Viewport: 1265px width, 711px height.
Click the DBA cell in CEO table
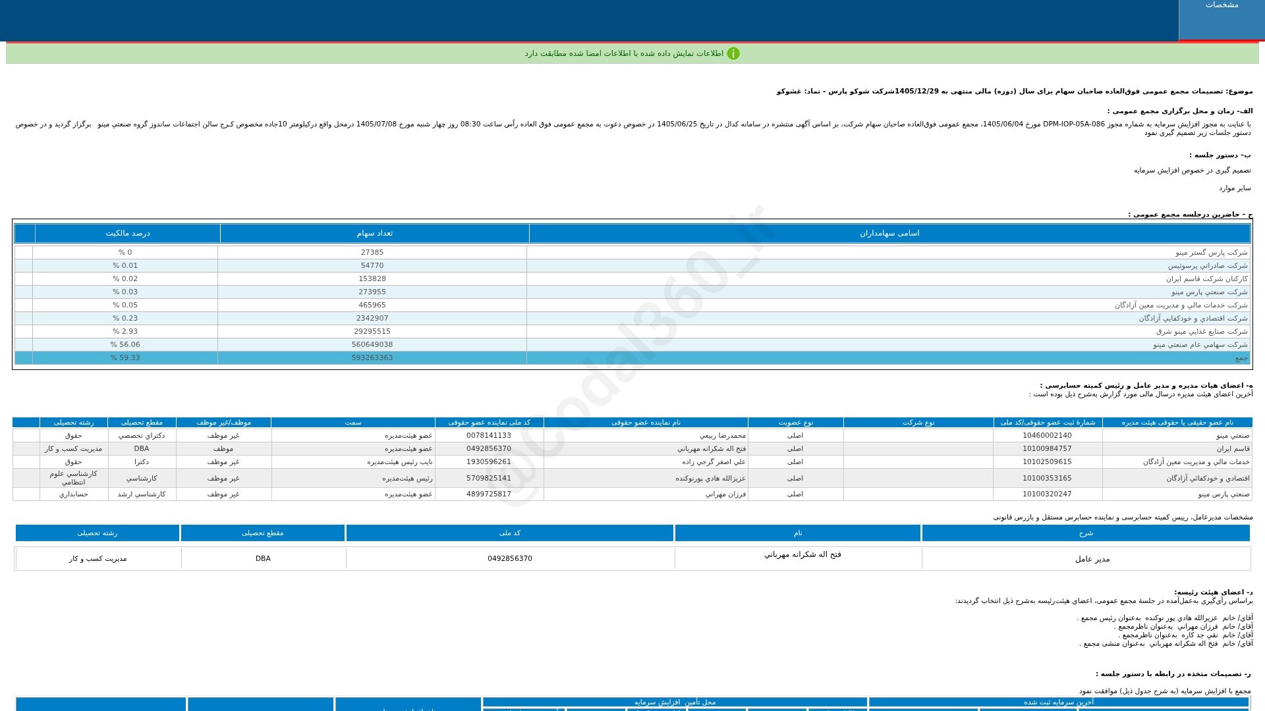(263, 558)
